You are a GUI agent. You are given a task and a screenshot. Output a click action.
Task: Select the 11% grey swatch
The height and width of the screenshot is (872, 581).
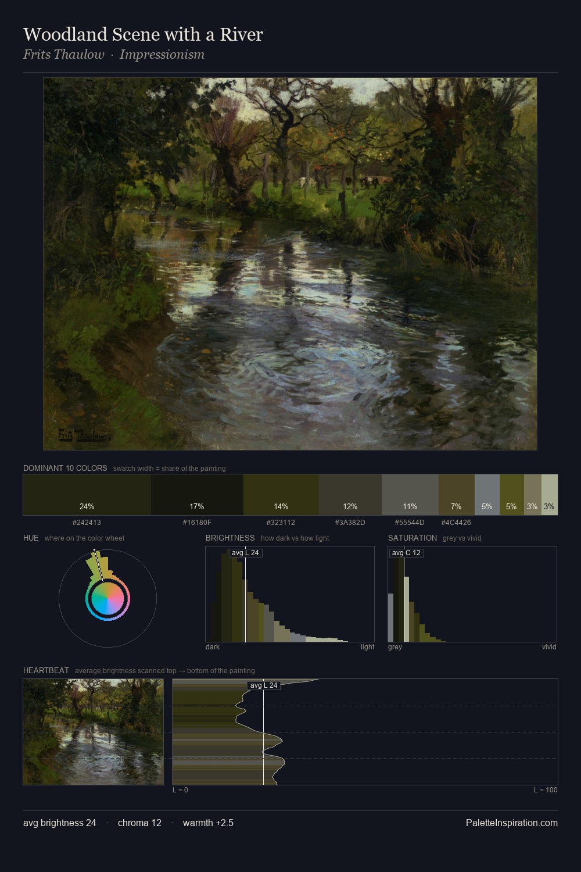click(x=410, y=495)
